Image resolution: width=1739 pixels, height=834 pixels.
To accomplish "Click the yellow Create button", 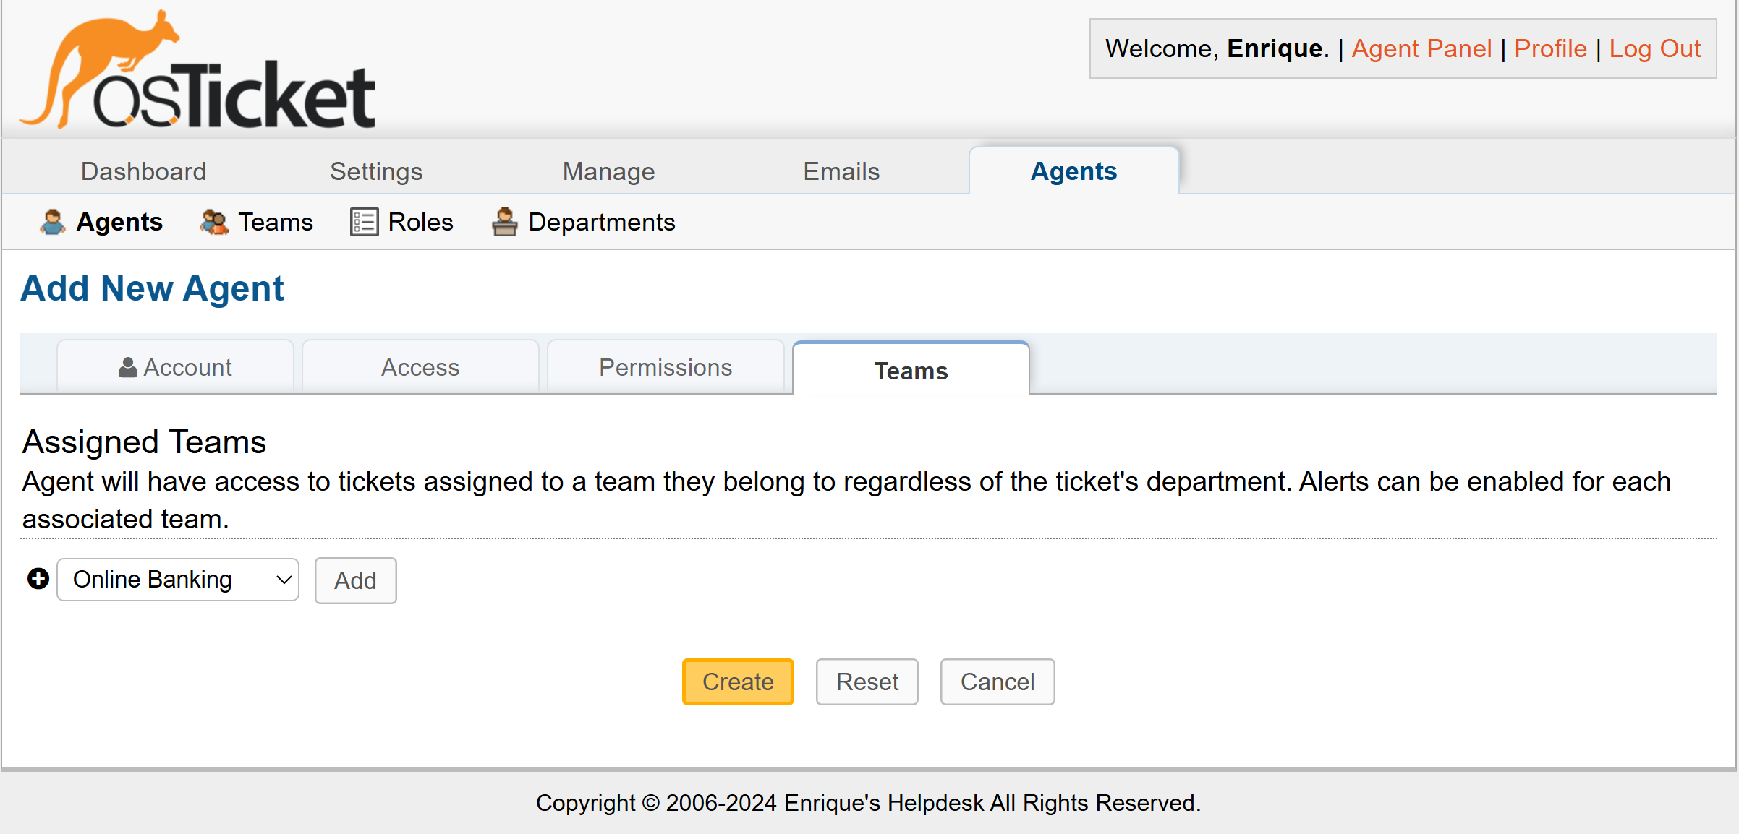I will (738, 682).
